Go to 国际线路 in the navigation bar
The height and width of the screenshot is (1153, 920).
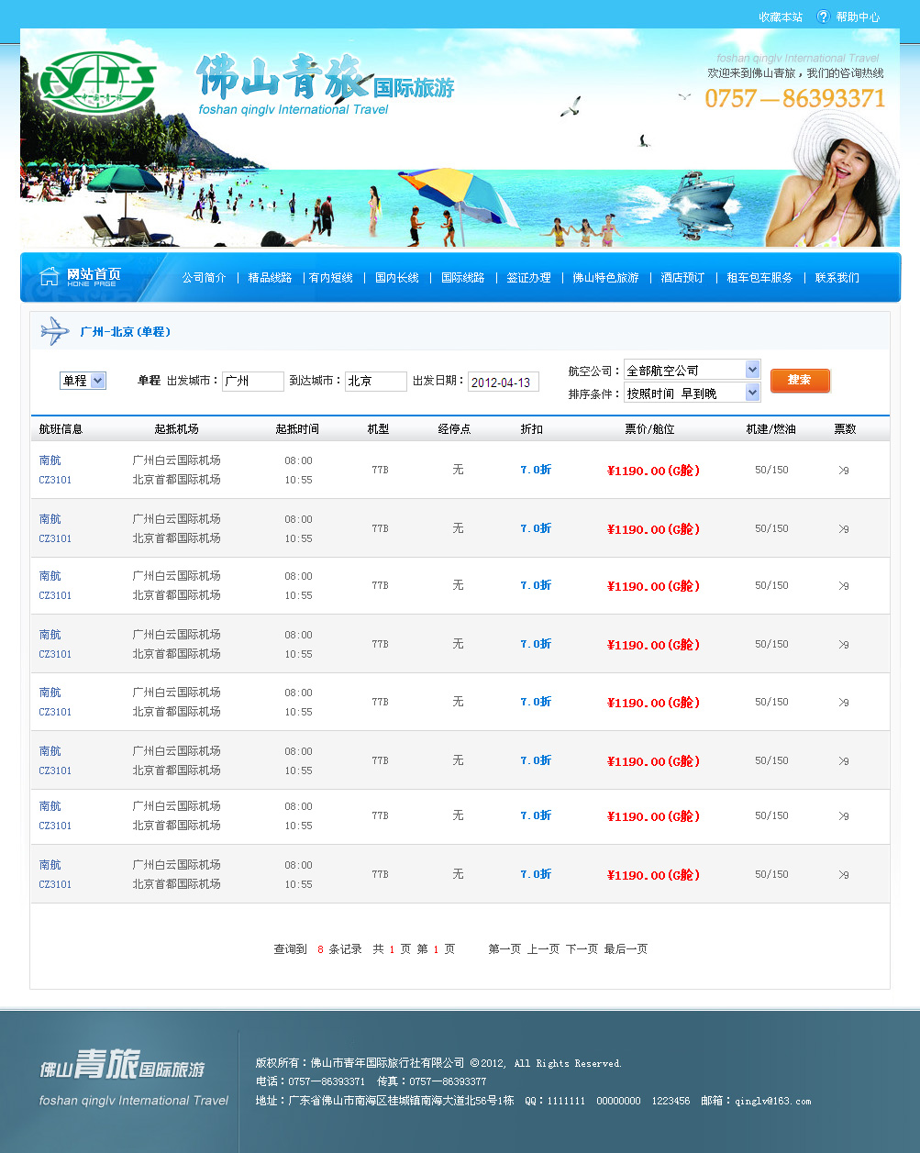[x=462, y=278]
